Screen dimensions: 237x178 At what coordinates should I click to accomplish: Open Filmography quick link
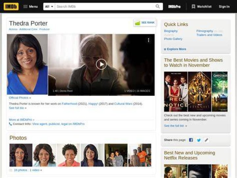[205, 31]
